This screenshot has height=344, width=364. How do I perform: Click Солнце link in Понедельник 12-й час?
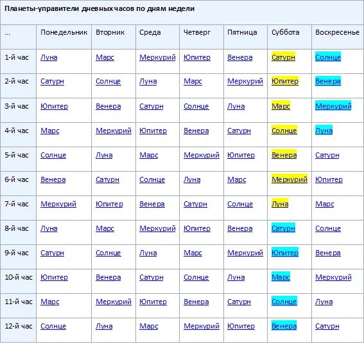coord(53,326)
